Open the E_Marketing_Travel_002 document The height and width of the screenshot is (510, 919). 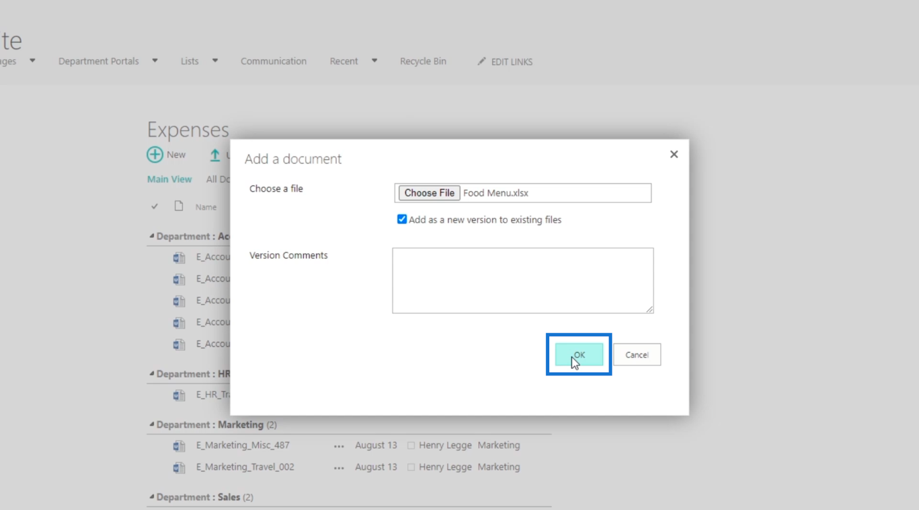pyautogui.click(x=245, y=467)
